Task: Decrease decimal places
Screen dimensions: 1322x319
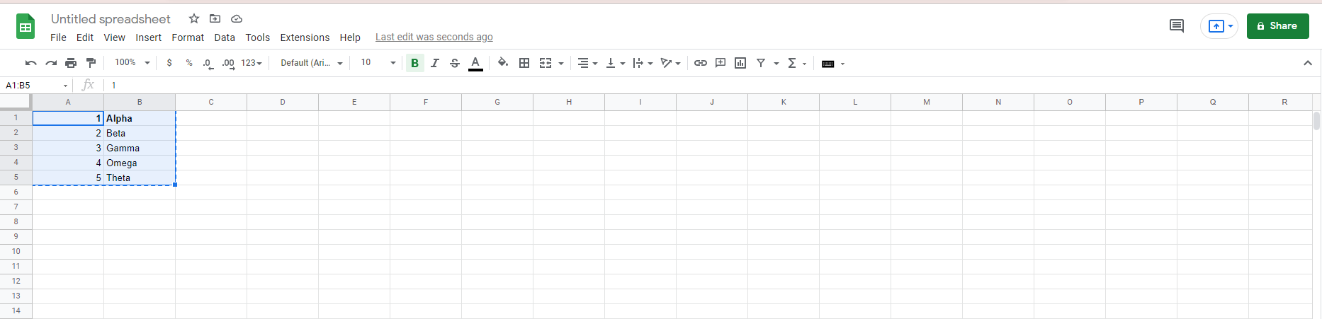Action: point(208,63)
